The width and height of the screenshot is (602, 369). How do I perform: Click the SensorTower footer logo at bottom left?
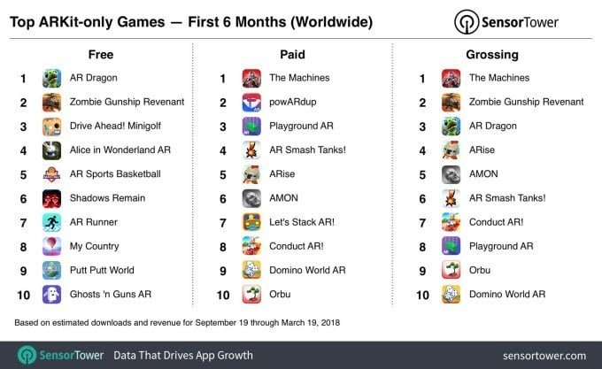[61, 355]
